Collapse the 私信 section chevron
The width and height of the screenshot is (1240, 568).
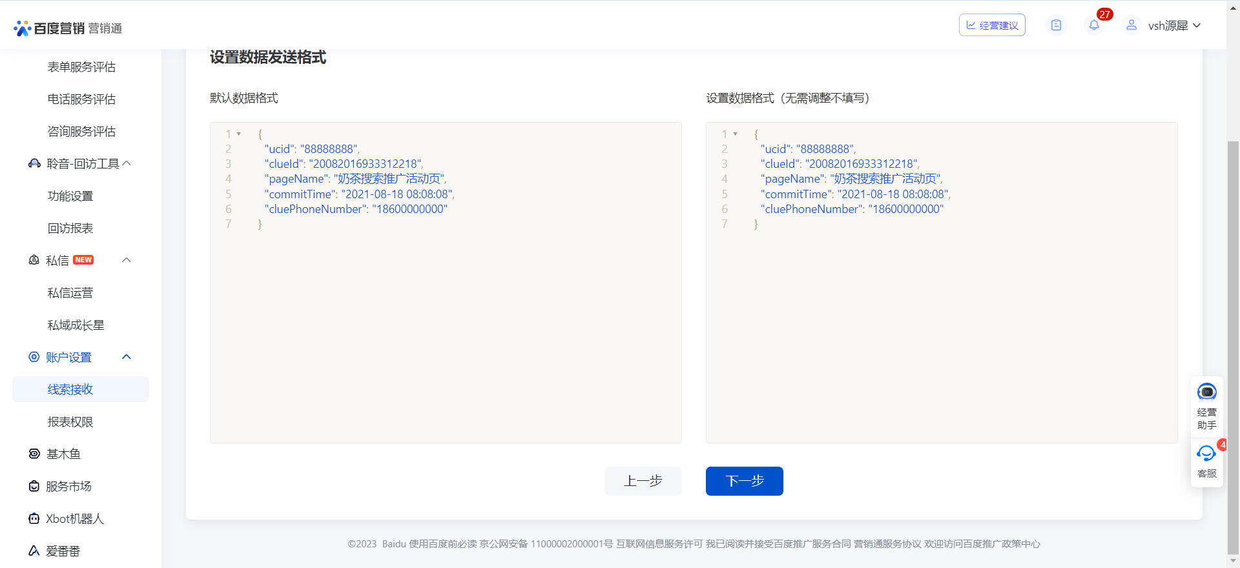(x=127, y=260)
